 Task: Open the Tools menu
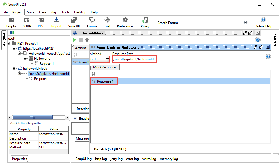(x=65, y=12)
